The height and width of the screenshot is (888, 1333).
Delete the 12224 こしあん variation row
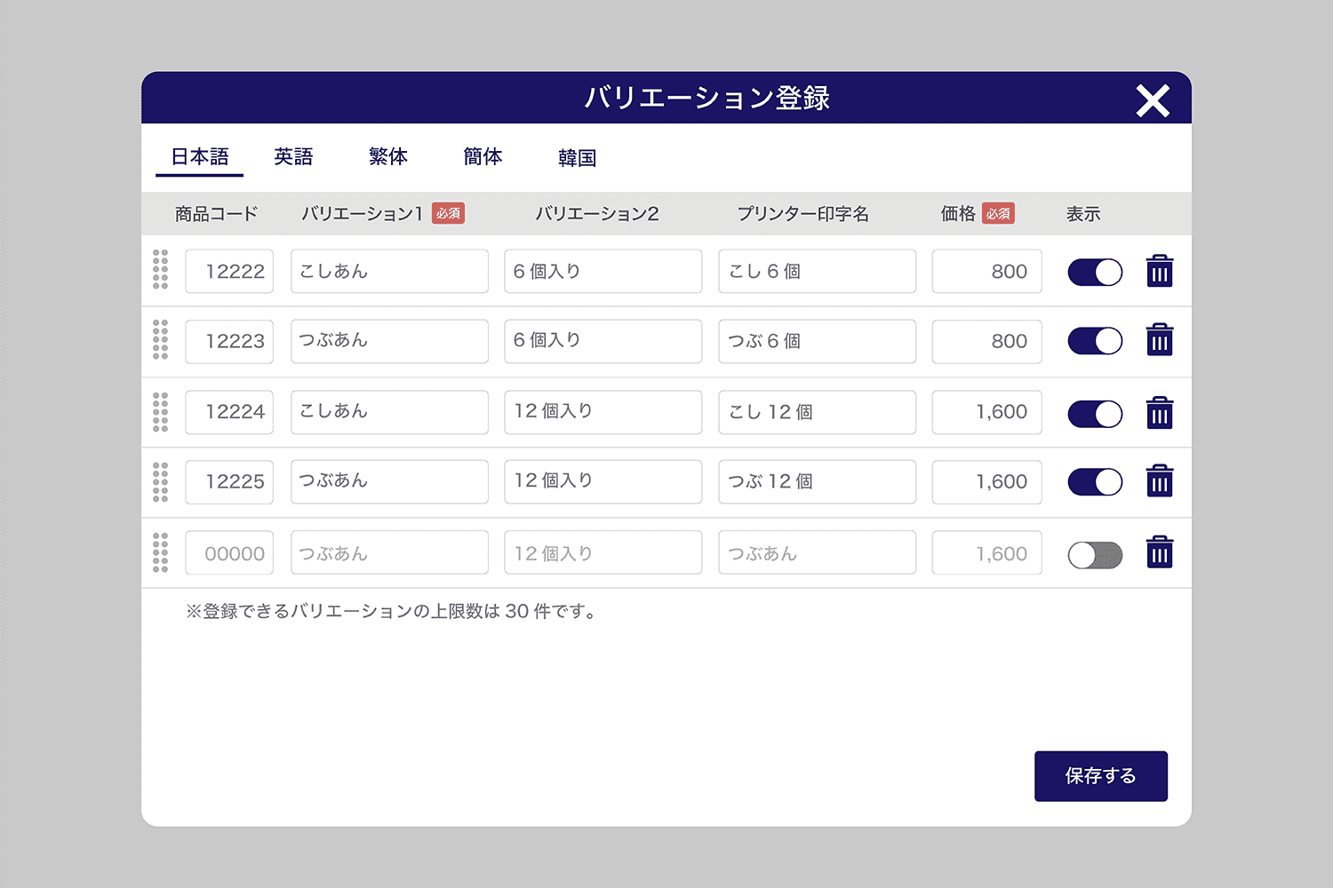(1159, 412)
